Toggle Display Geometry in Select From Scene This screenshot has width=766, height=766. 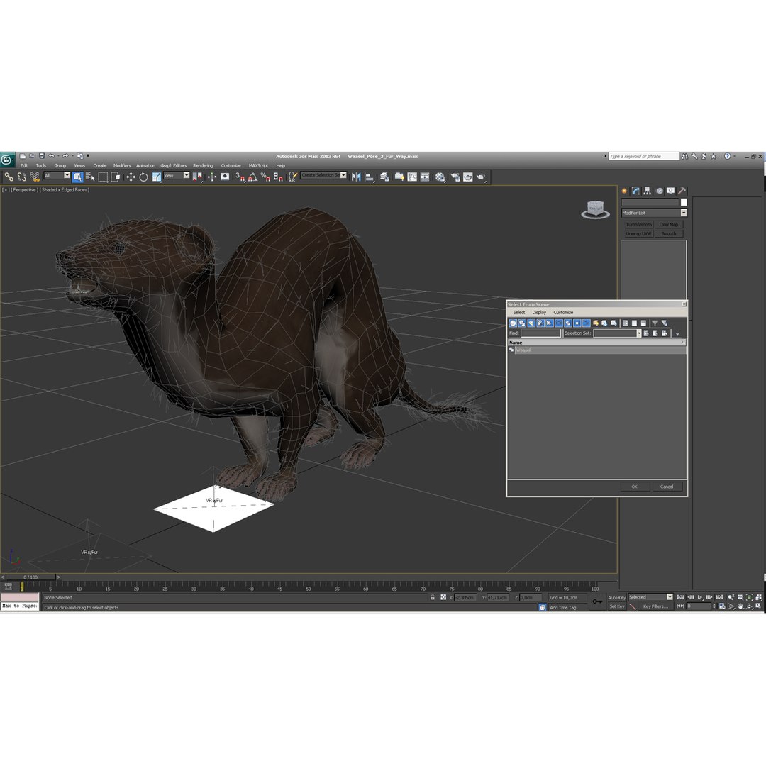click(x=513, y=323)
